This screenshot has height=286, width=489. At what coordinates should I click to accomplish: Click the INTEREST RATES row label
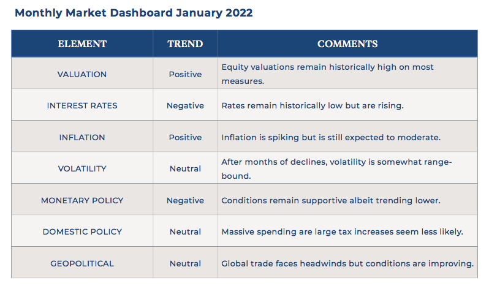click(x=82, y=106)
